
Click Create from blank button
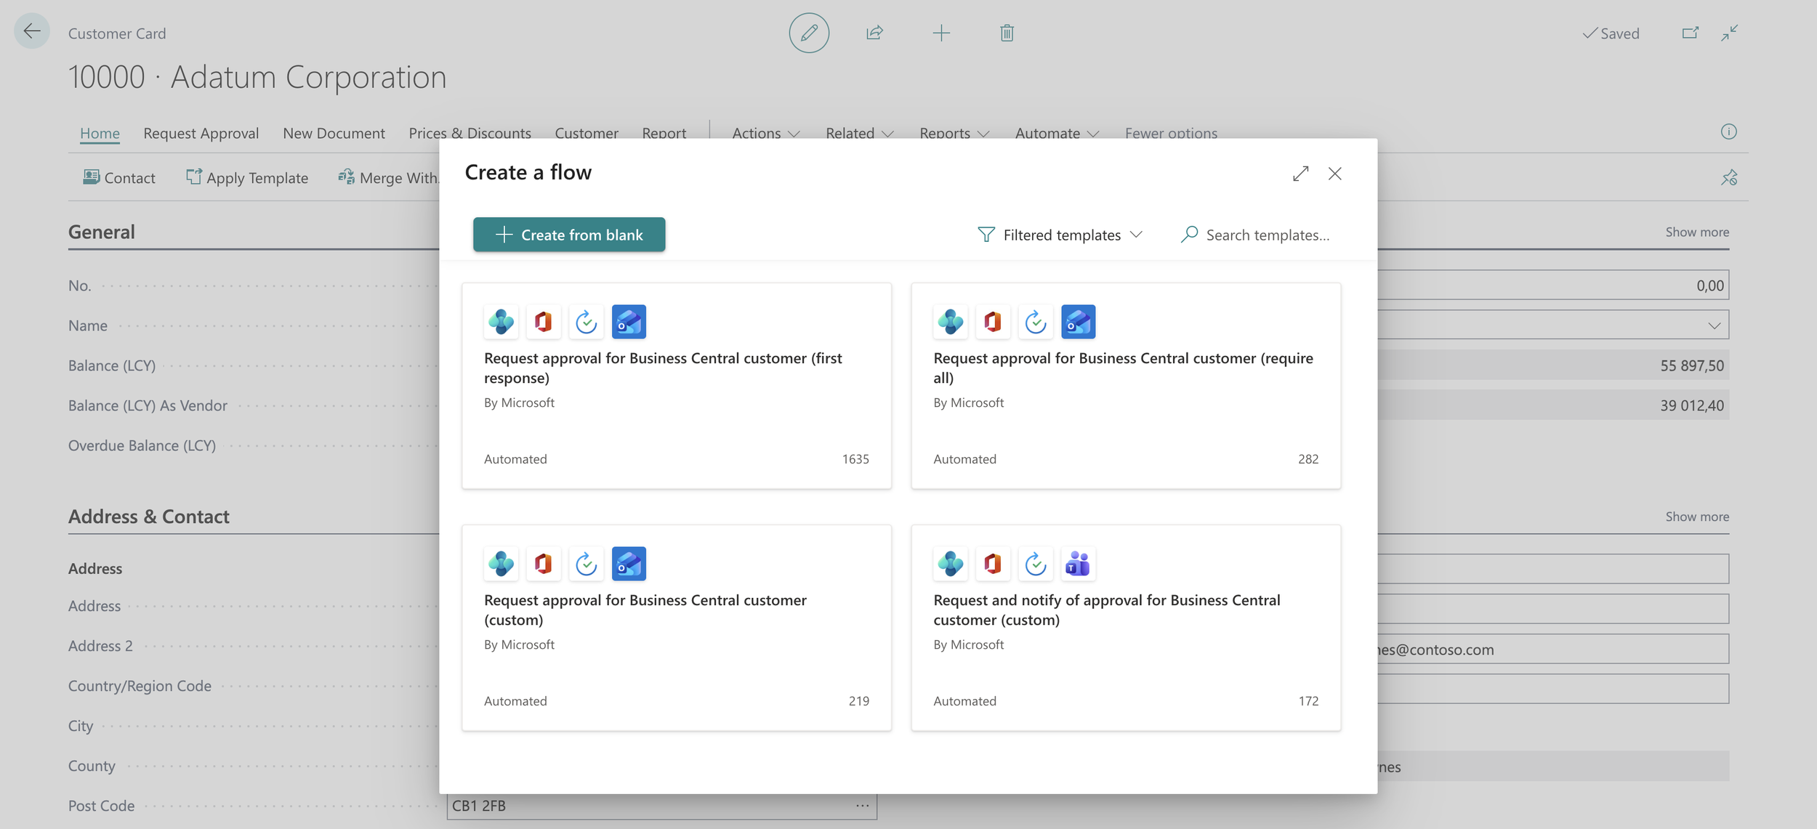[x=569, y=235]
